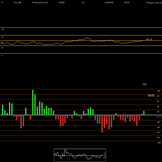Click the RSI axis label 30

(2, 48)
